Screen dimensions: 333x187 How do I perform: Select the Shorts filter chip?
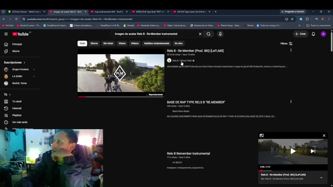click(94, 43)
